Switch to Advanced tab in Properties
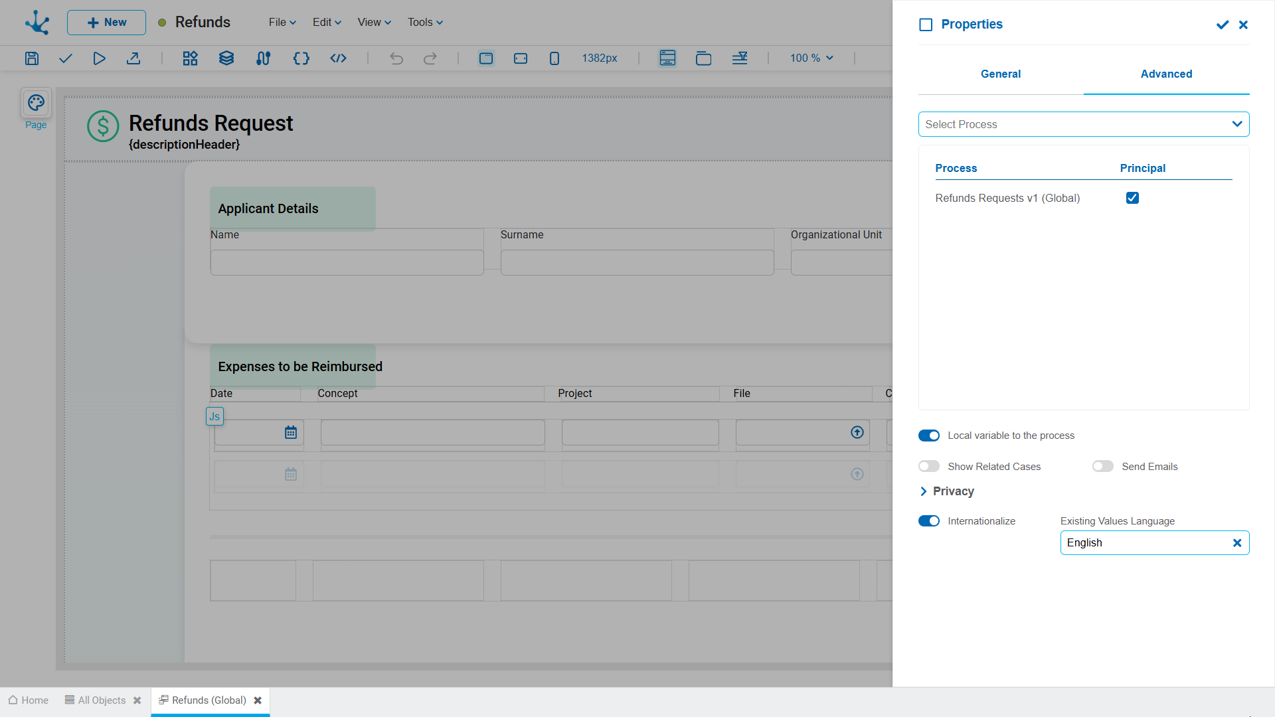1275x717 pixels. [x=1165, y=74]
